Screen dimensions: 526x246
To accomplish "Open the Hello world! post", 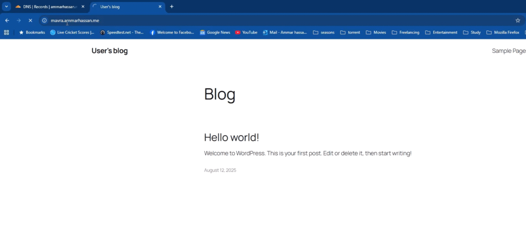I will [x=231, y=137].
